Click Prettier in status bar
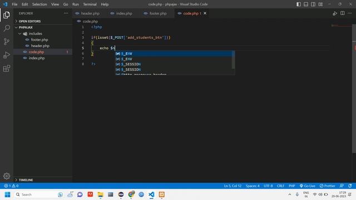Viewport: 356px width, 200px height. [x=327, y=186]
